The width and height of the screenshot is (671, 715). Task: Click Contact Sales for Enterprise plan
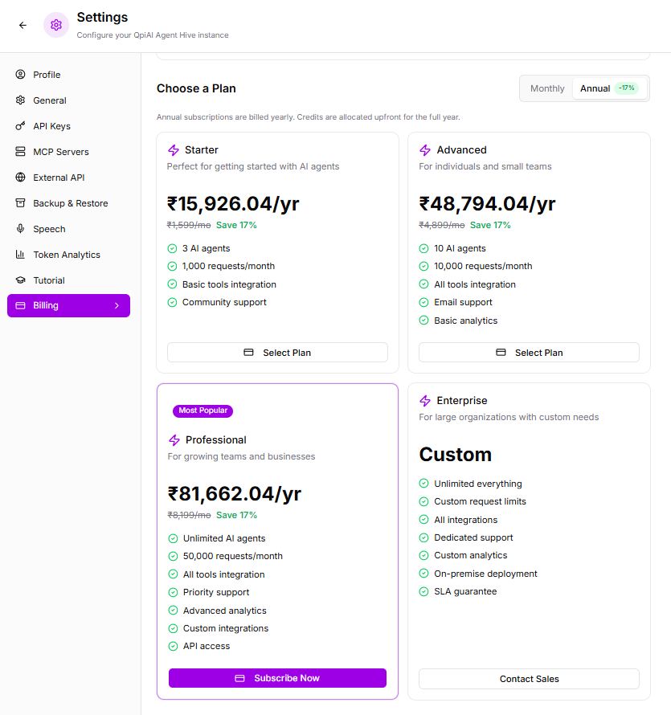click(x=529, y=679)
